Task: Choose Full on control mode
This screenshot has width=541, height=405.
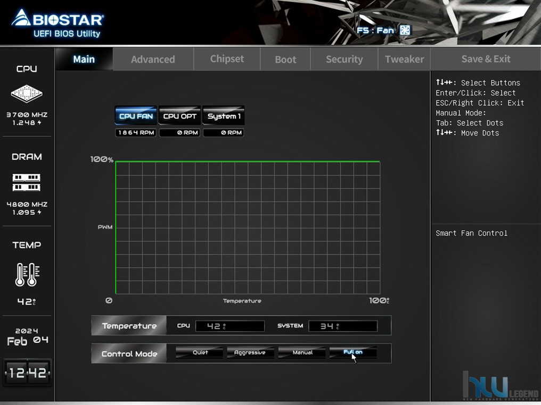Action: click(x=353, y=352)
